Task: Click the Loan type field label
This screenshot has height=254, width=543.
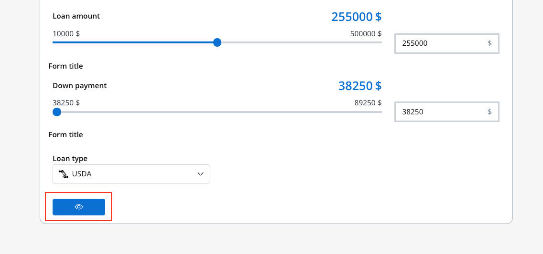Action: pyautogui.click(x=70, y=158)
